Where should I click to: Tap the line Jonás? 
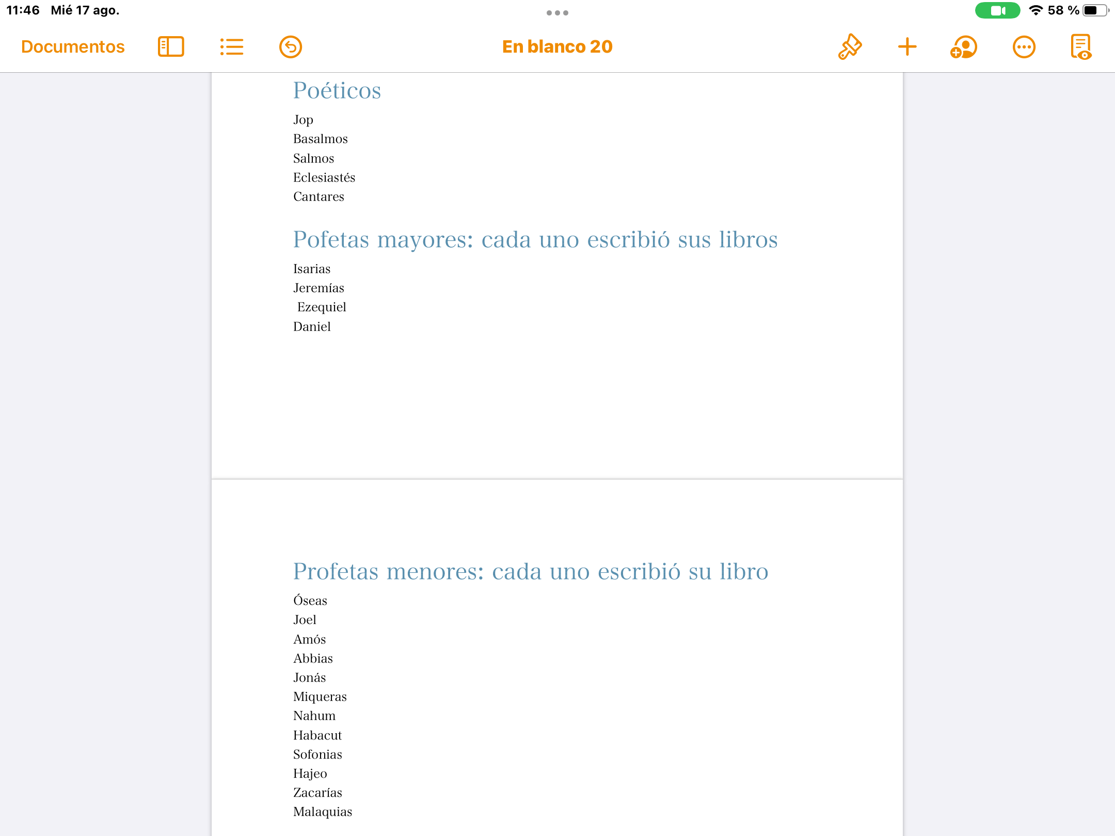pyautogui.click(x=310, y=678)
